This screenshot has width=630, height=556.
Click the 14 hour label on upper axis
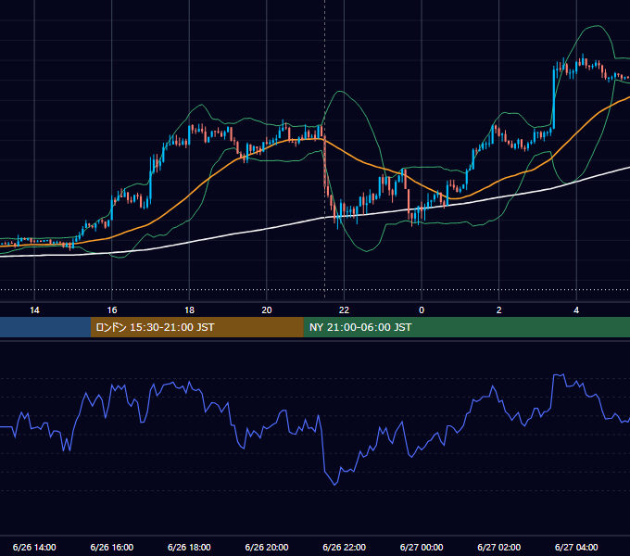coord(34,310)
